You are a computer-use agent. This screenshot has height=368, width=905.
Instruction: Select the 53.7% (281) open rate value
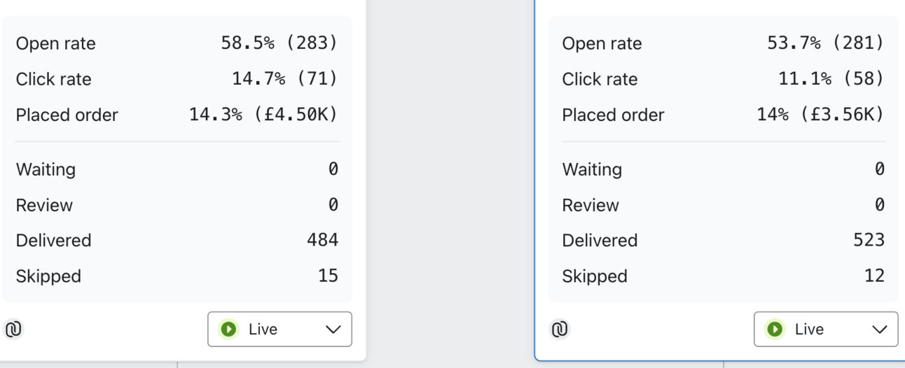tap(825, 43)
